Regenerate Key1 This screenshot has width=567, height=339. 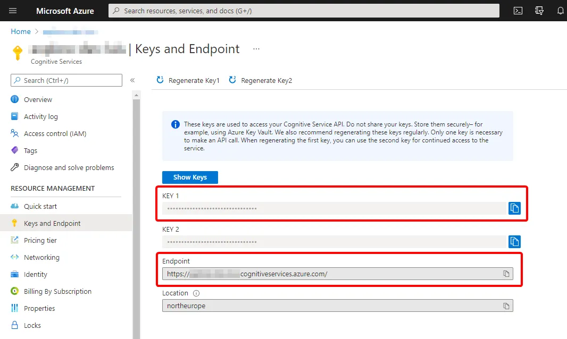pyautogui.click(x=188, y=81)
